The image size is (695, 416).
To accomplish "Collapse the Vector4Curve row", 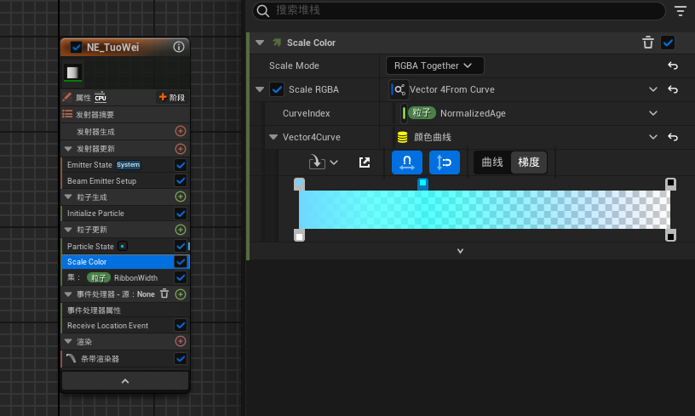I will tap(273, 137).
